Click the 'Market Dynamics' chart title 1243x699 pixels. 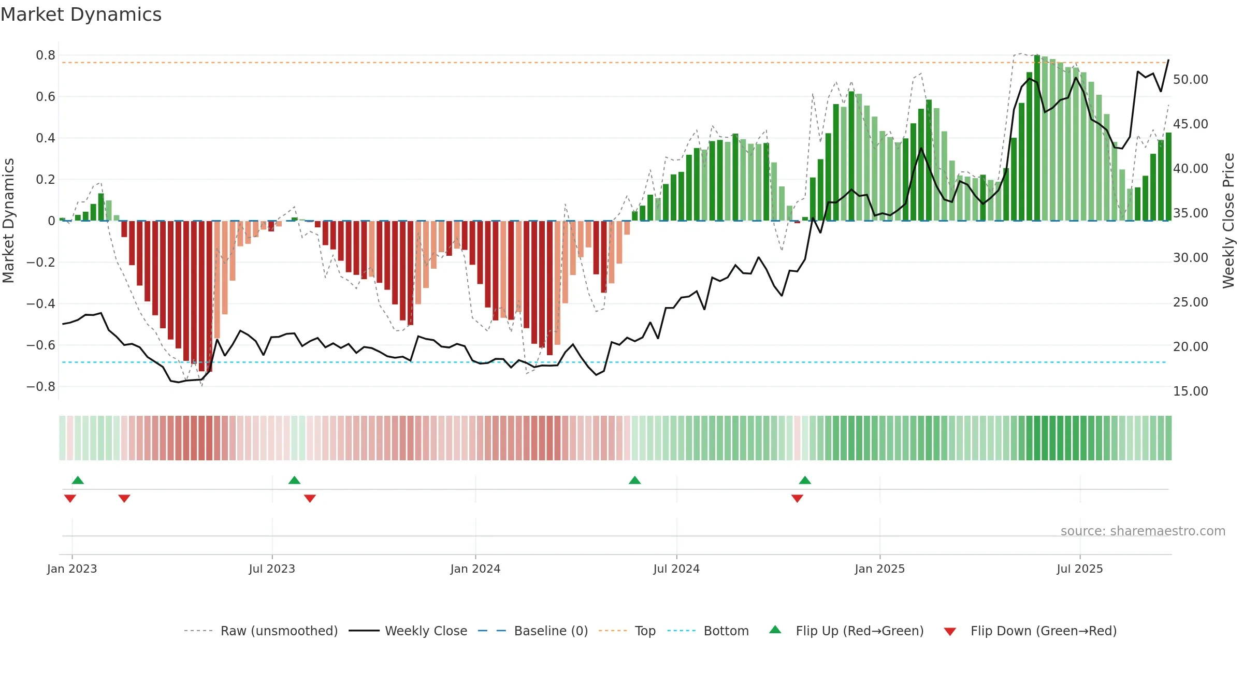click(81, 14)
